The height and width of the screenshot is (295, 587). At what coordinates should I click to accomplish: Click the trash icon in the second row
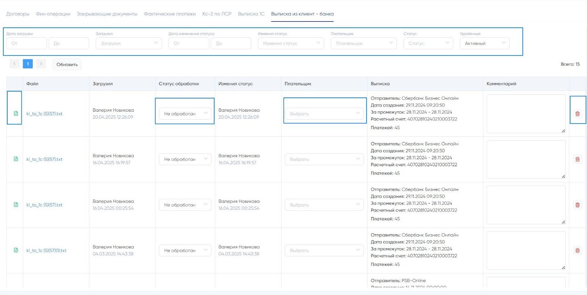[577, 159]
